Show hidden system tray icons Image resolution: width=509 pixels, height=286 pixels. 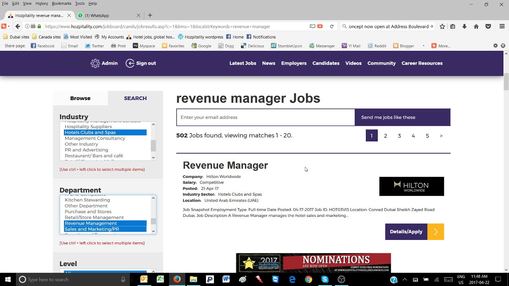click(405, 279)
